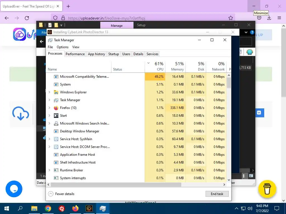Click Firefox reload page icon

tap(27, 18)
